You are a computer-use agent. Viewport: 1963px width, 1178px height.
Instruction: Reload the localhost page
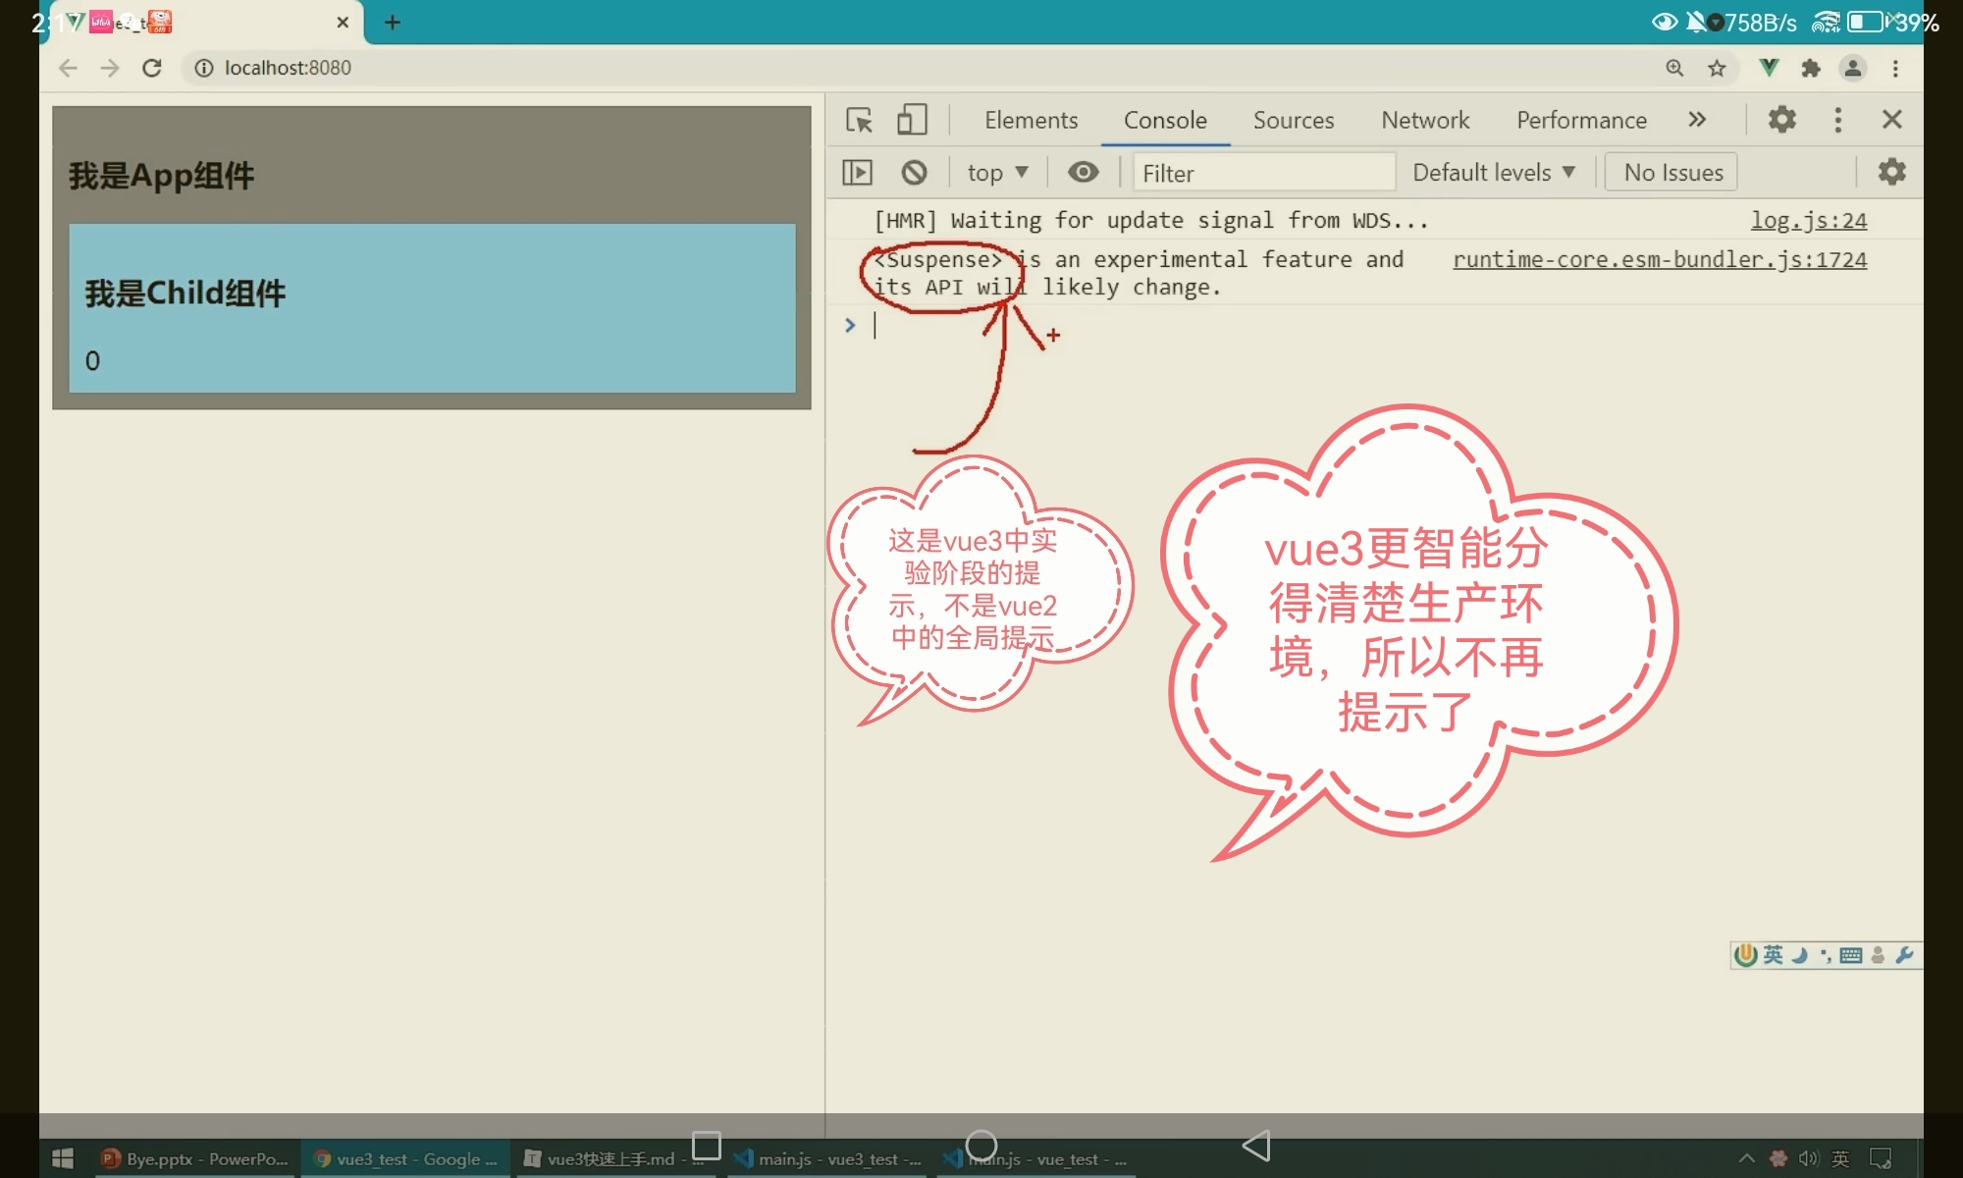tap(151, 68)
